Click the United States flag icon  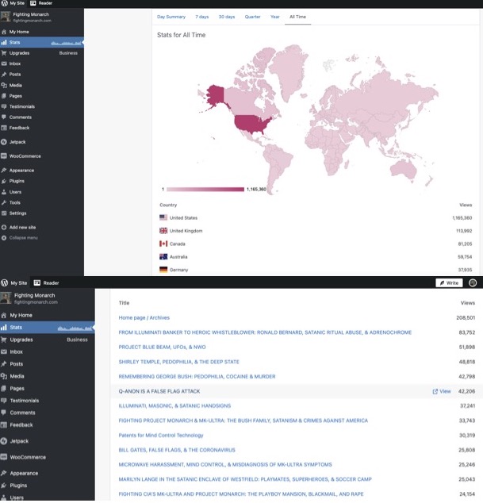pos(163,217)
